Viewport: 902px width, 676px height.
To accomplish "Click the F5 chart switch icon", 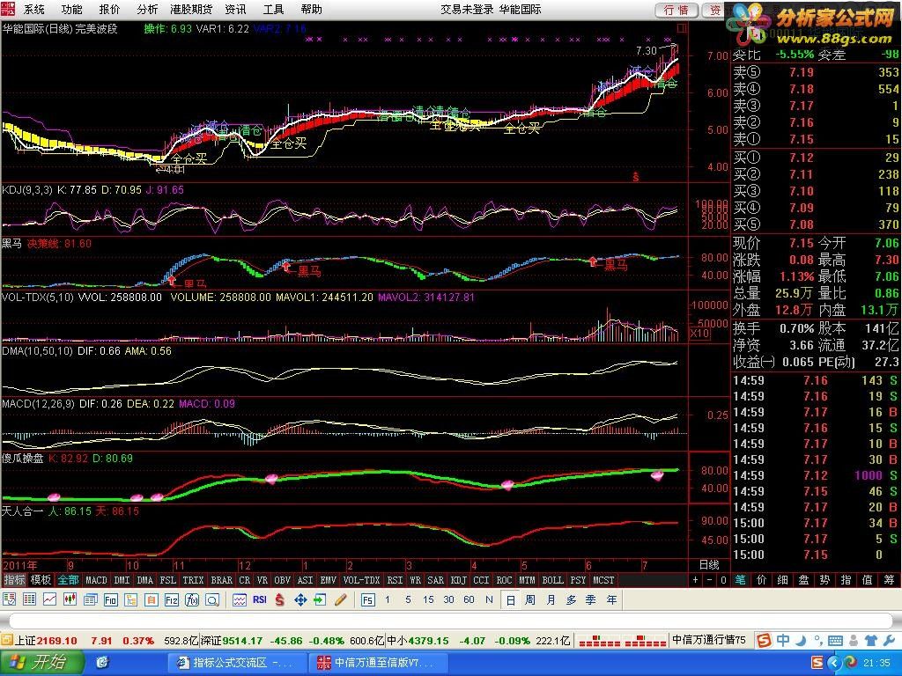I will click(x=368, y=600).
